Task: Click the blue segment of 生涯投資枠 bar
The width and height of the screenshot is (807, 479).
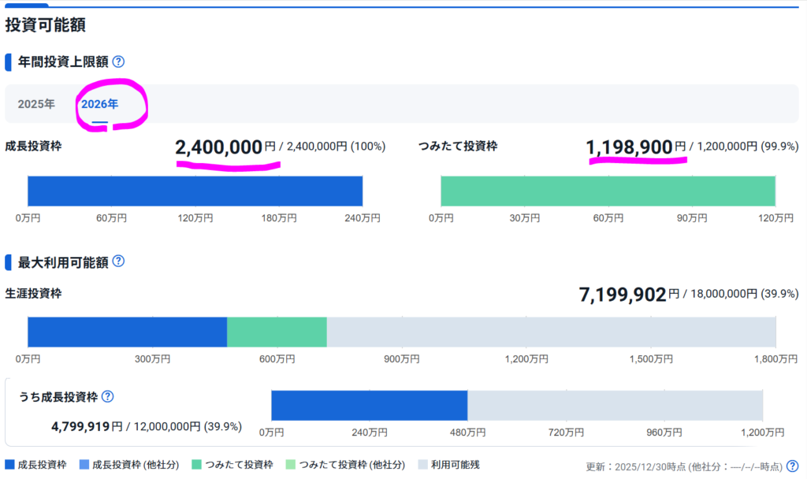Action: click(127, 332)
